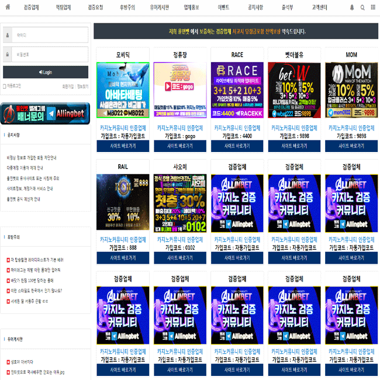380x380 pixels.
Task: Open the 업체홍보 menu item
Action: pyautogui.click(x=191, y=8)
